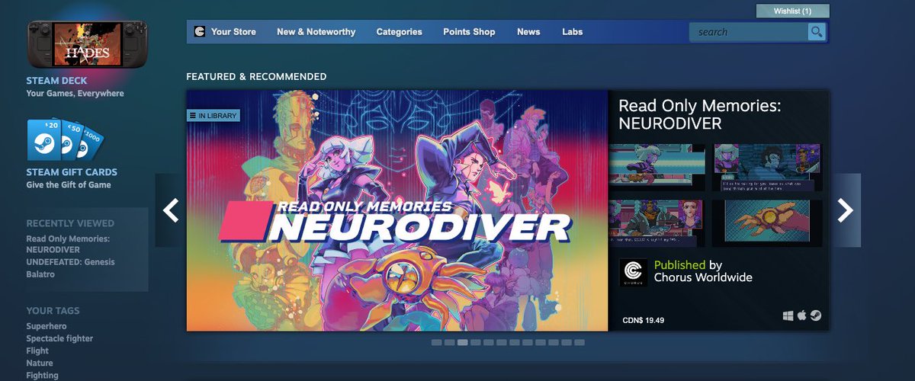View the bottom-left NEURODIVER screenshot thumbnail
Screen dimensions: 915x381
click(657, 223)
